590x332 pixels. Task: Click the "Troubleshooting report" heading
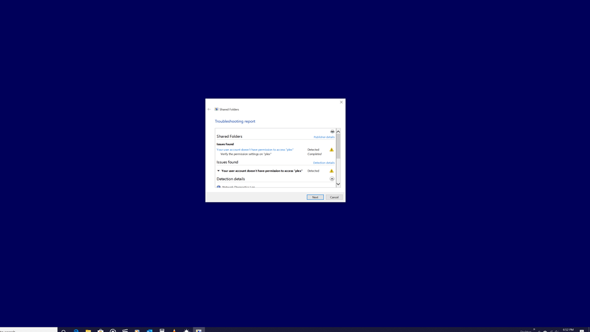[235, 122]
